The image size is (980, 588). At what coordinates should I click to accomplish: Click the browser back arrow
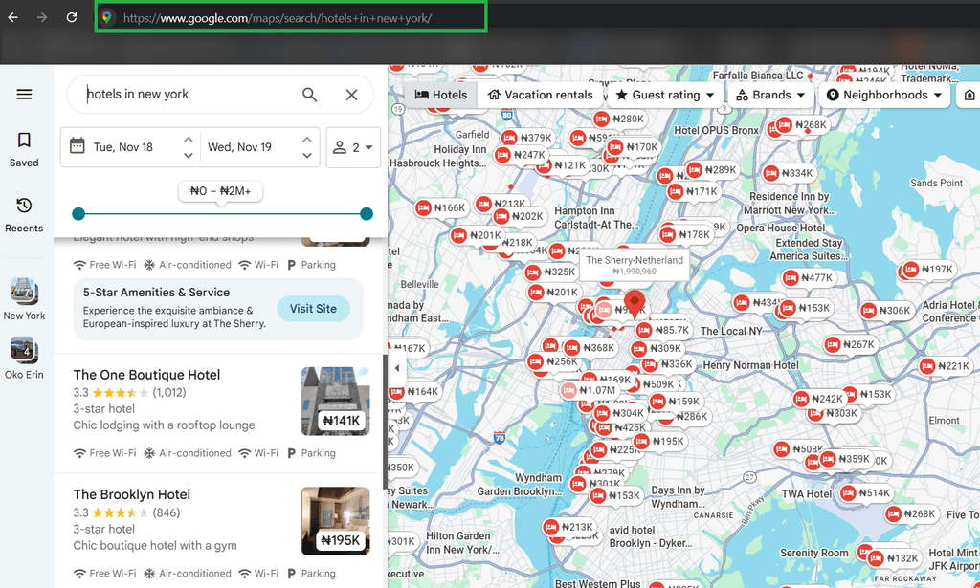(x=11, y=16)
